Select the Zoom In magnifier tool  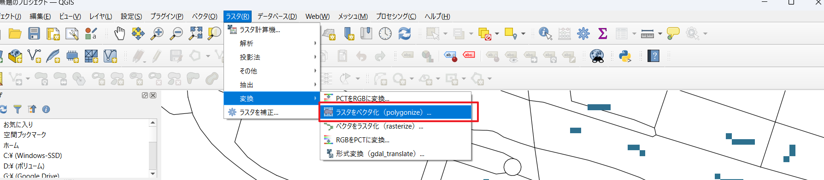point(158,34)
